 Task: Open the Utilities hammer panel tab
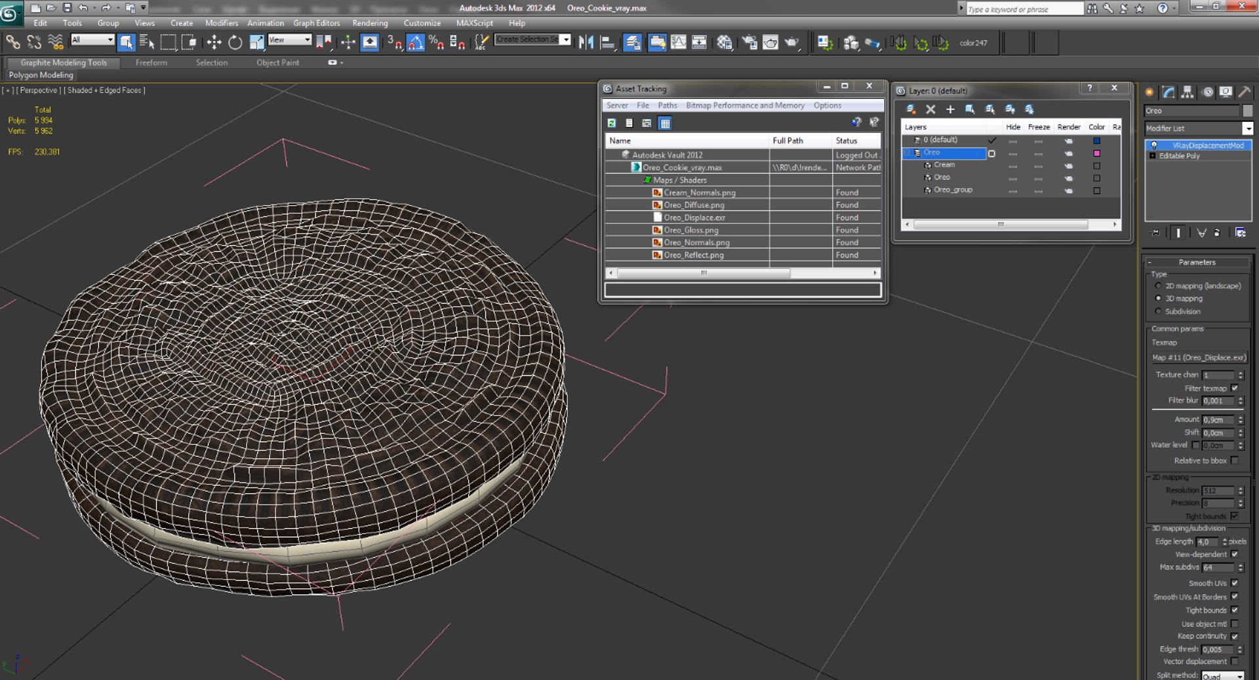point(1244,92)
